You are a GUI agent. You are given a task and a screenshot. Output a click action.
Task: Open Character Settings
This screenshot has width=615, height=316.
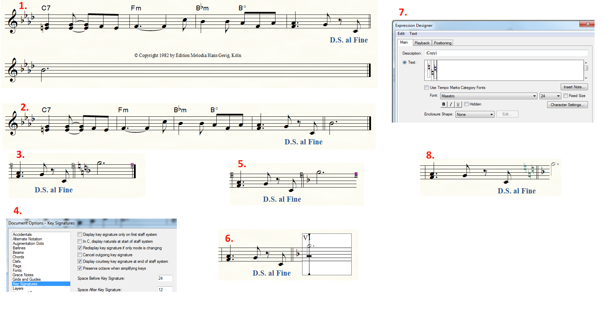point(567,105)
